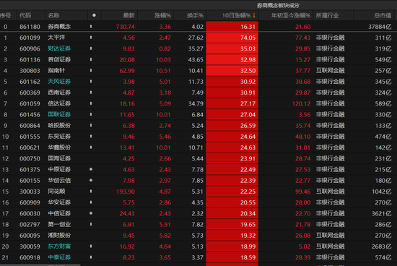The height and width of the screenshot is (266, 397).
Task: Sort by the 年初至今涨幅% column header
Action: pos(291,15)
